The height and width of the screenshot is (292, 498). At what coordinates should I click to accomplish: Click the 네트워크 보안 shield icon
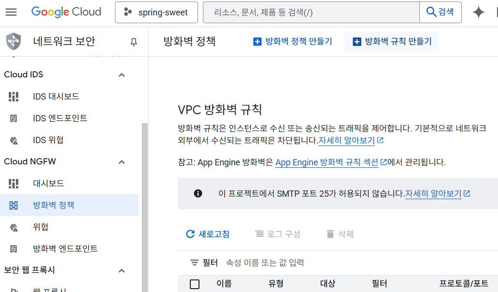(14, 41)
